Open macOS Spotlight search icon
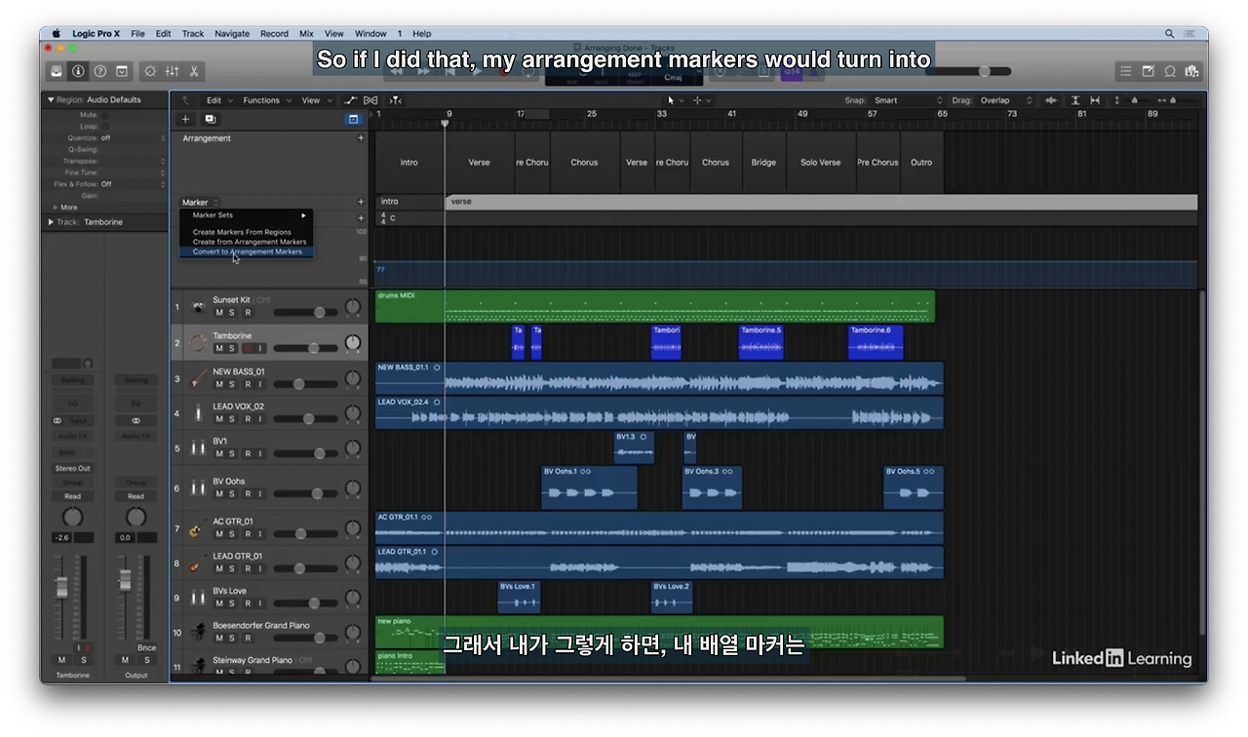Screen dimensions: 1248x737 (1169, 33)
